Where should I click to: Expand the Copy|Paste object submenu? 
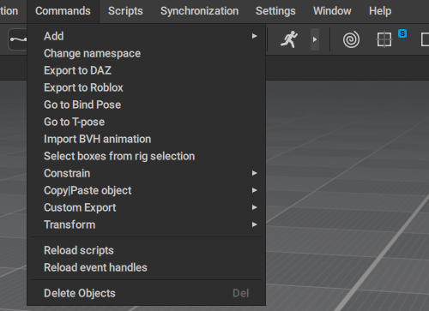click(x=147, y=190)
